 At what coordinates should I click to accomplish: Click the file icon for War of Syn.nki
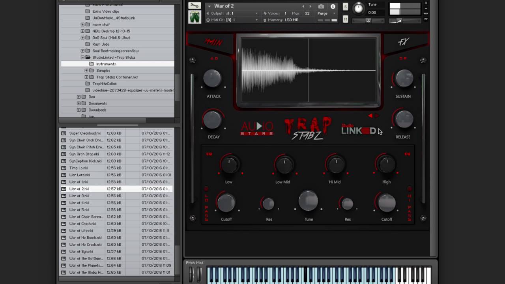pyautogui.click(x=64, y=251)
